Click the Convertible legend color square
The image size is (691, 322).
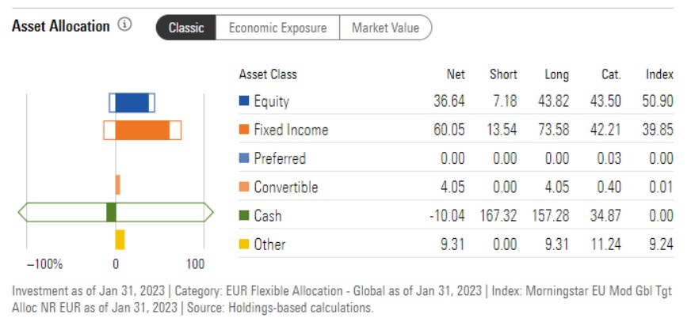[x=244, y=188]
